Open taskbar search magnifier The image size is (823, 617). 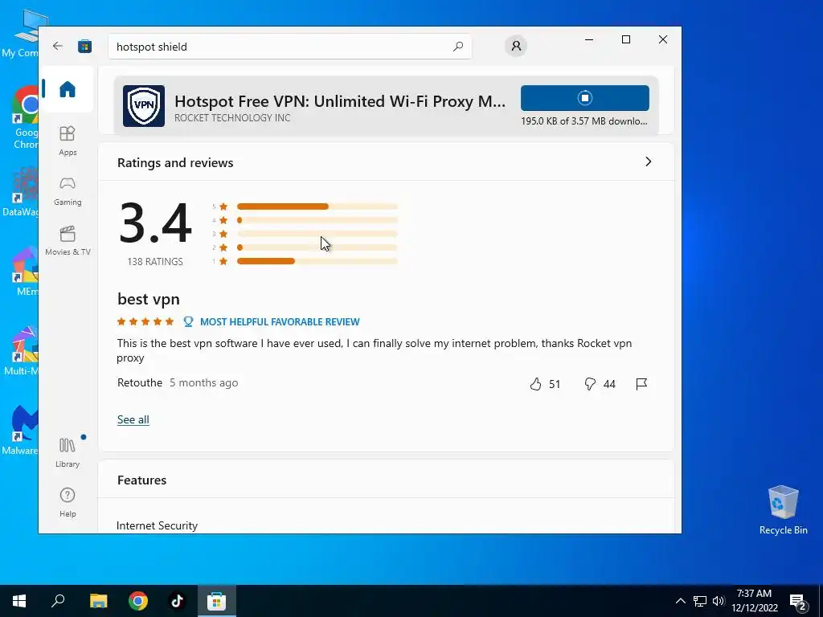[58, 601]
